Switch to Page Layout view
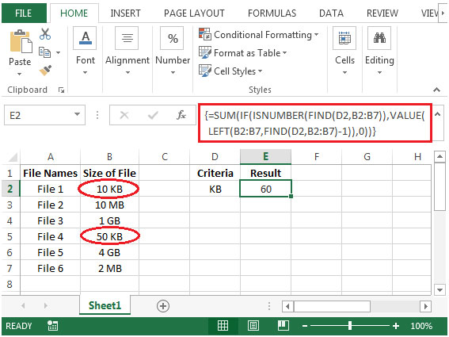This screenshot has height=337, width=449. tap(253, 326)
